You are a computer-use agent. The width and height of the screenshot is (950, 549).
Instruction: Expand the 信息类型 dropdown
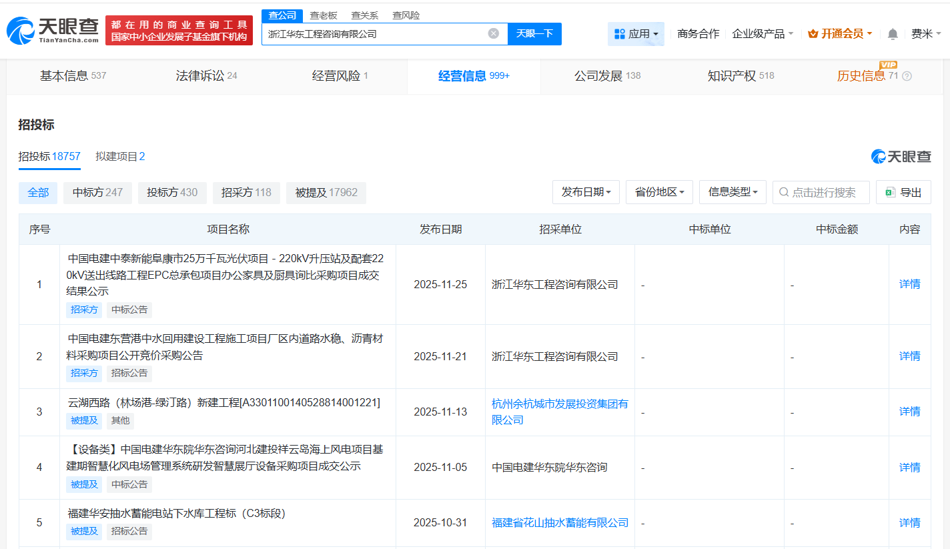click(733, 191)
